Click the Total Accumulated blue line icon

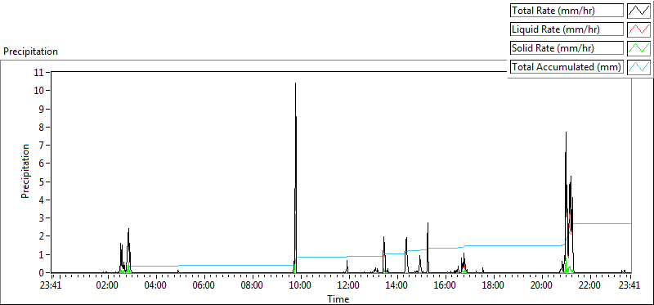click(638, 67)
